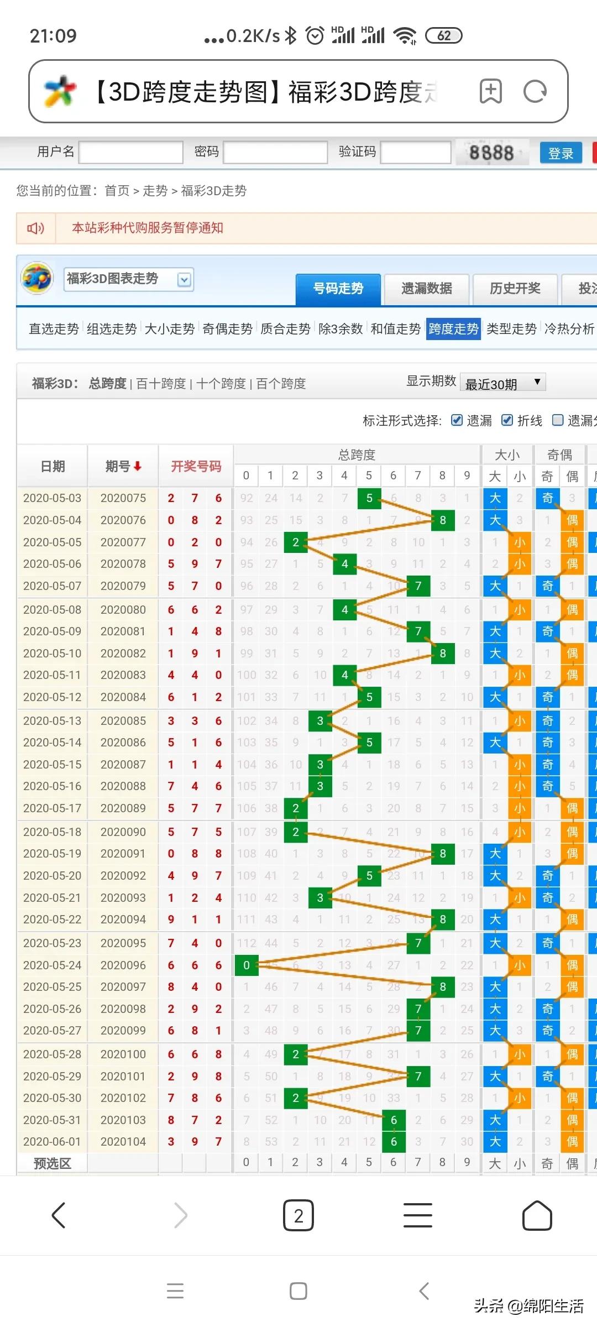Tap the speaker announcement icon

click(x=36, y=228)
